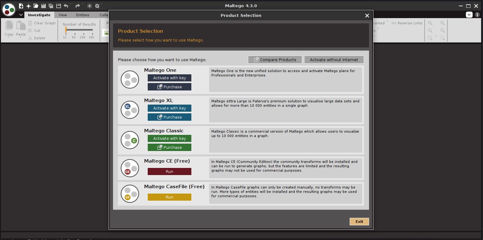The width and height of the screenshot is (483, 240).
Task: Click Clear Graph in the ribbon
Action: pos(42,23)
